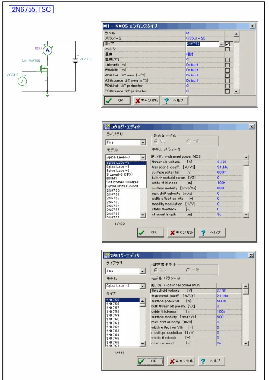This screenshot has width=269, height=380.
Task: Click oxide thickness value 100n in middle editor
Action: (x=221, y=183)
